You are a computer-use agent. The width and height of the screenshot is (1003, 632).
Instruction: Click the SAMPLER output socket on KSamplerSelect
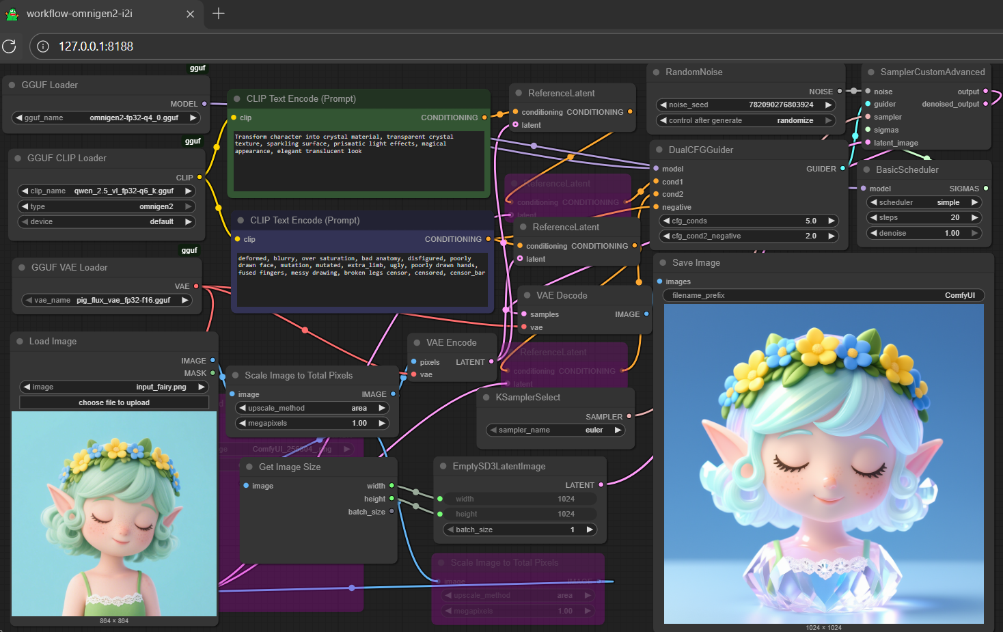click(x=629, y=416)
